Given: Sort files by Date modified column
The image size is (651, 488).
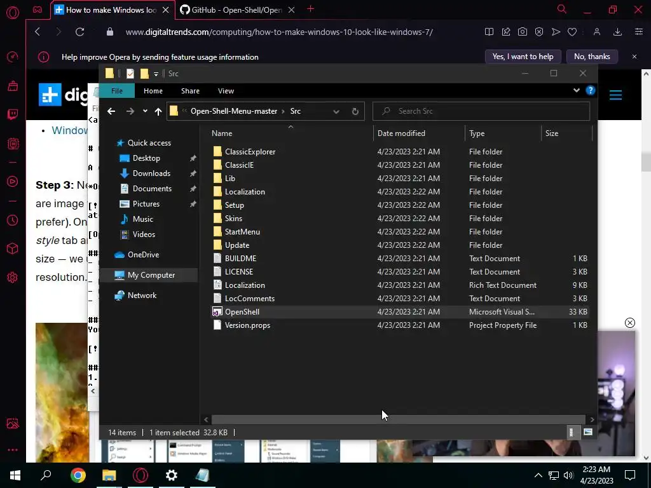Looking at the screenshot, I should (x=401, y=133).
